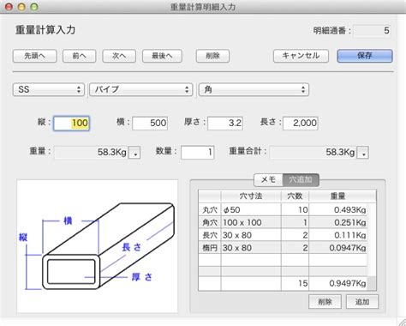Viewport: 406px width, 326px height.
Task: Click the キャンセル button
Action: (301, 56)
